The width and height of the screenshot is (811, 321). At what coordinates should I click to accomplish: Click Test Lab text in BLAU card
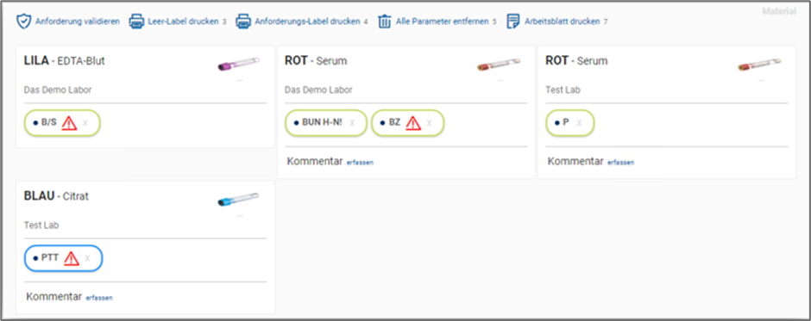[41, 225]
